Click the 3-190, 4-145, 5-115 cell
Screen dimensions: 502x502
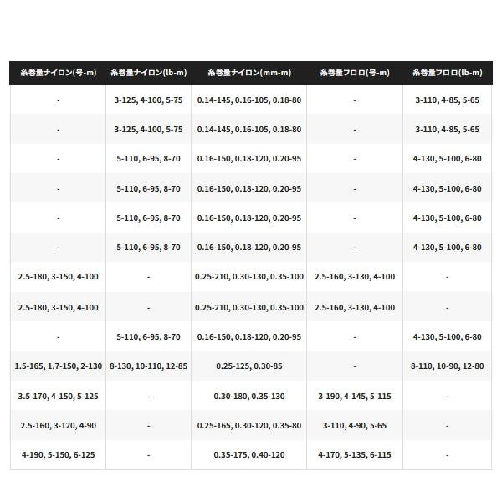point(354,397)
